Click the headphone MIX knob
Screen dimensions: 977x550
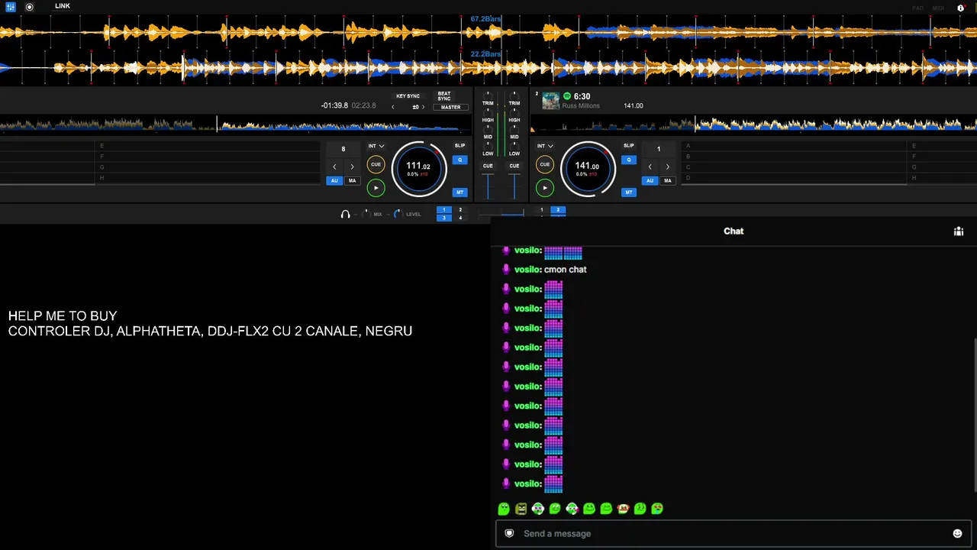pyautogui.click(x=366, y=214)
